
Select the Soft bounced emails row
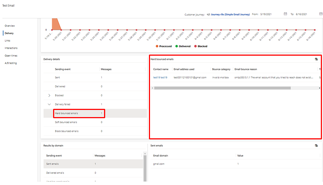95,122
